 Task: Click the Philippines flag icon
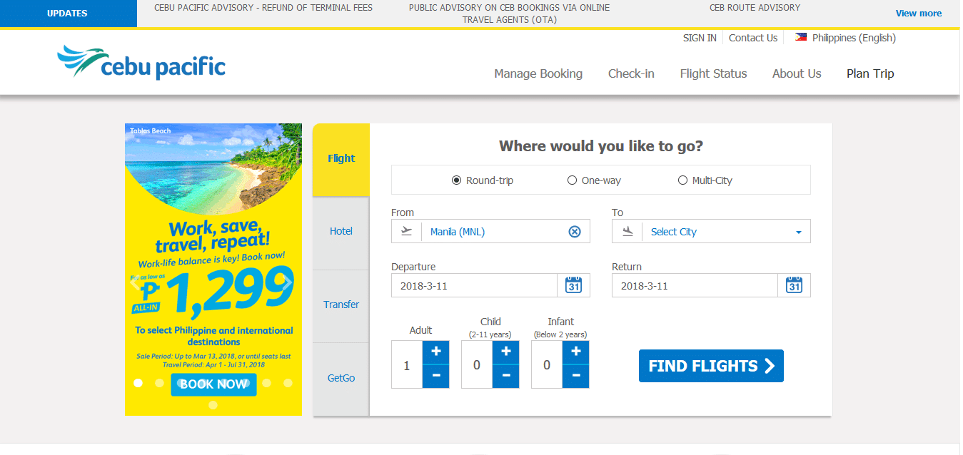(801, 38)
